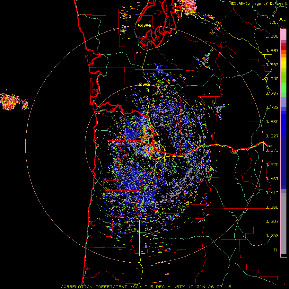Click the 1.000 color scale value

pyautogui.click(x=272, y=36)
